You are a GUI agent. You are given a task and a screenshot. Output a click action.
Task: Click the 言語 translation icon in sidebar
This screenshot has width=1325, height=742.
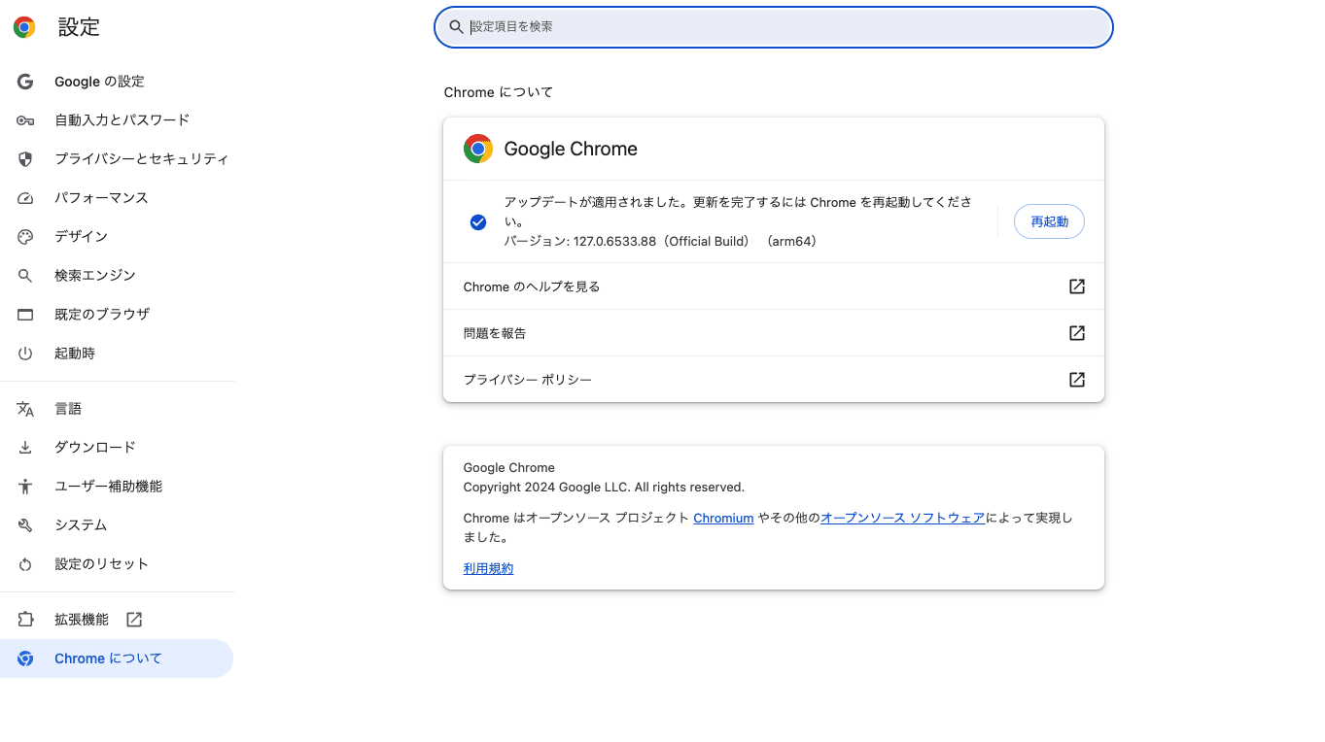[x=25, y=408]
